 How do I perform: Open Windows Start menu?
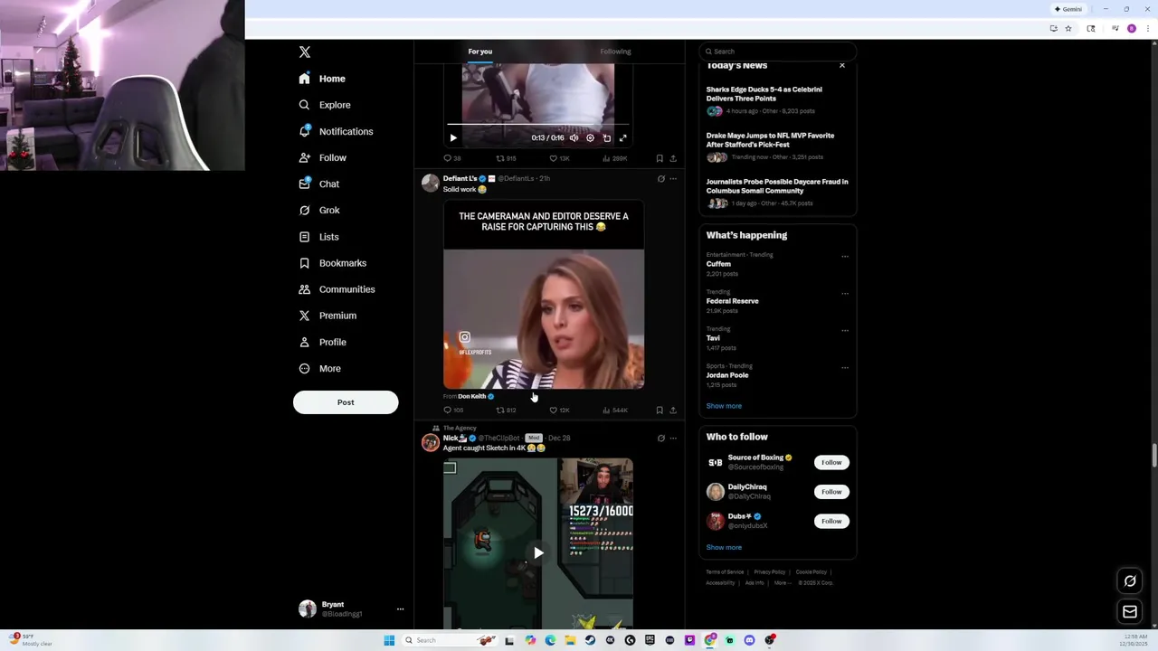389,640
